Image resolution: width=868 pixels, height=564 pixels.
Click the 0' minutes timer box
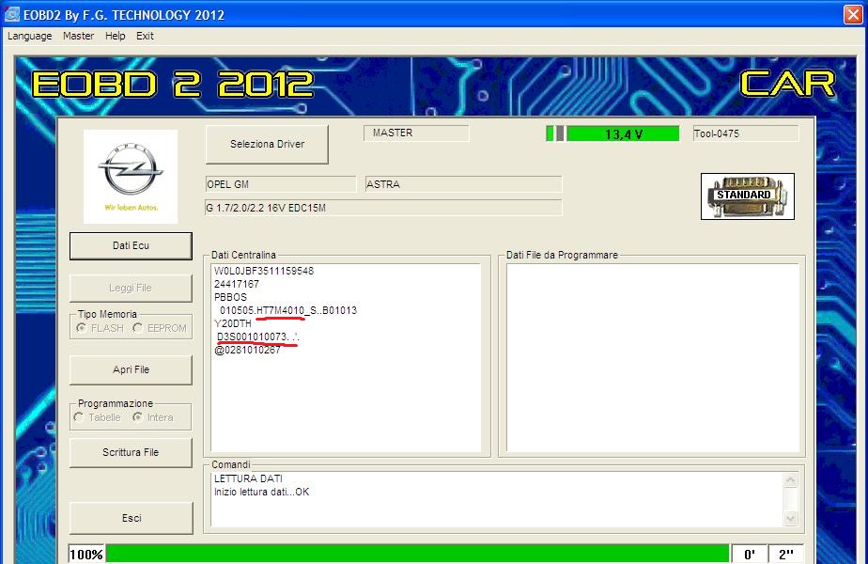point(750,554)
